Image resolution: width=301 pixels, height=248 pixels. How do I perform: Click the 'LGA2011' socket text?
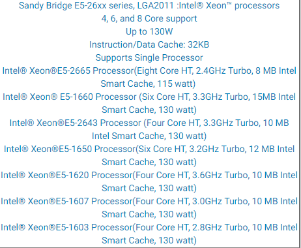click(156, 6)
